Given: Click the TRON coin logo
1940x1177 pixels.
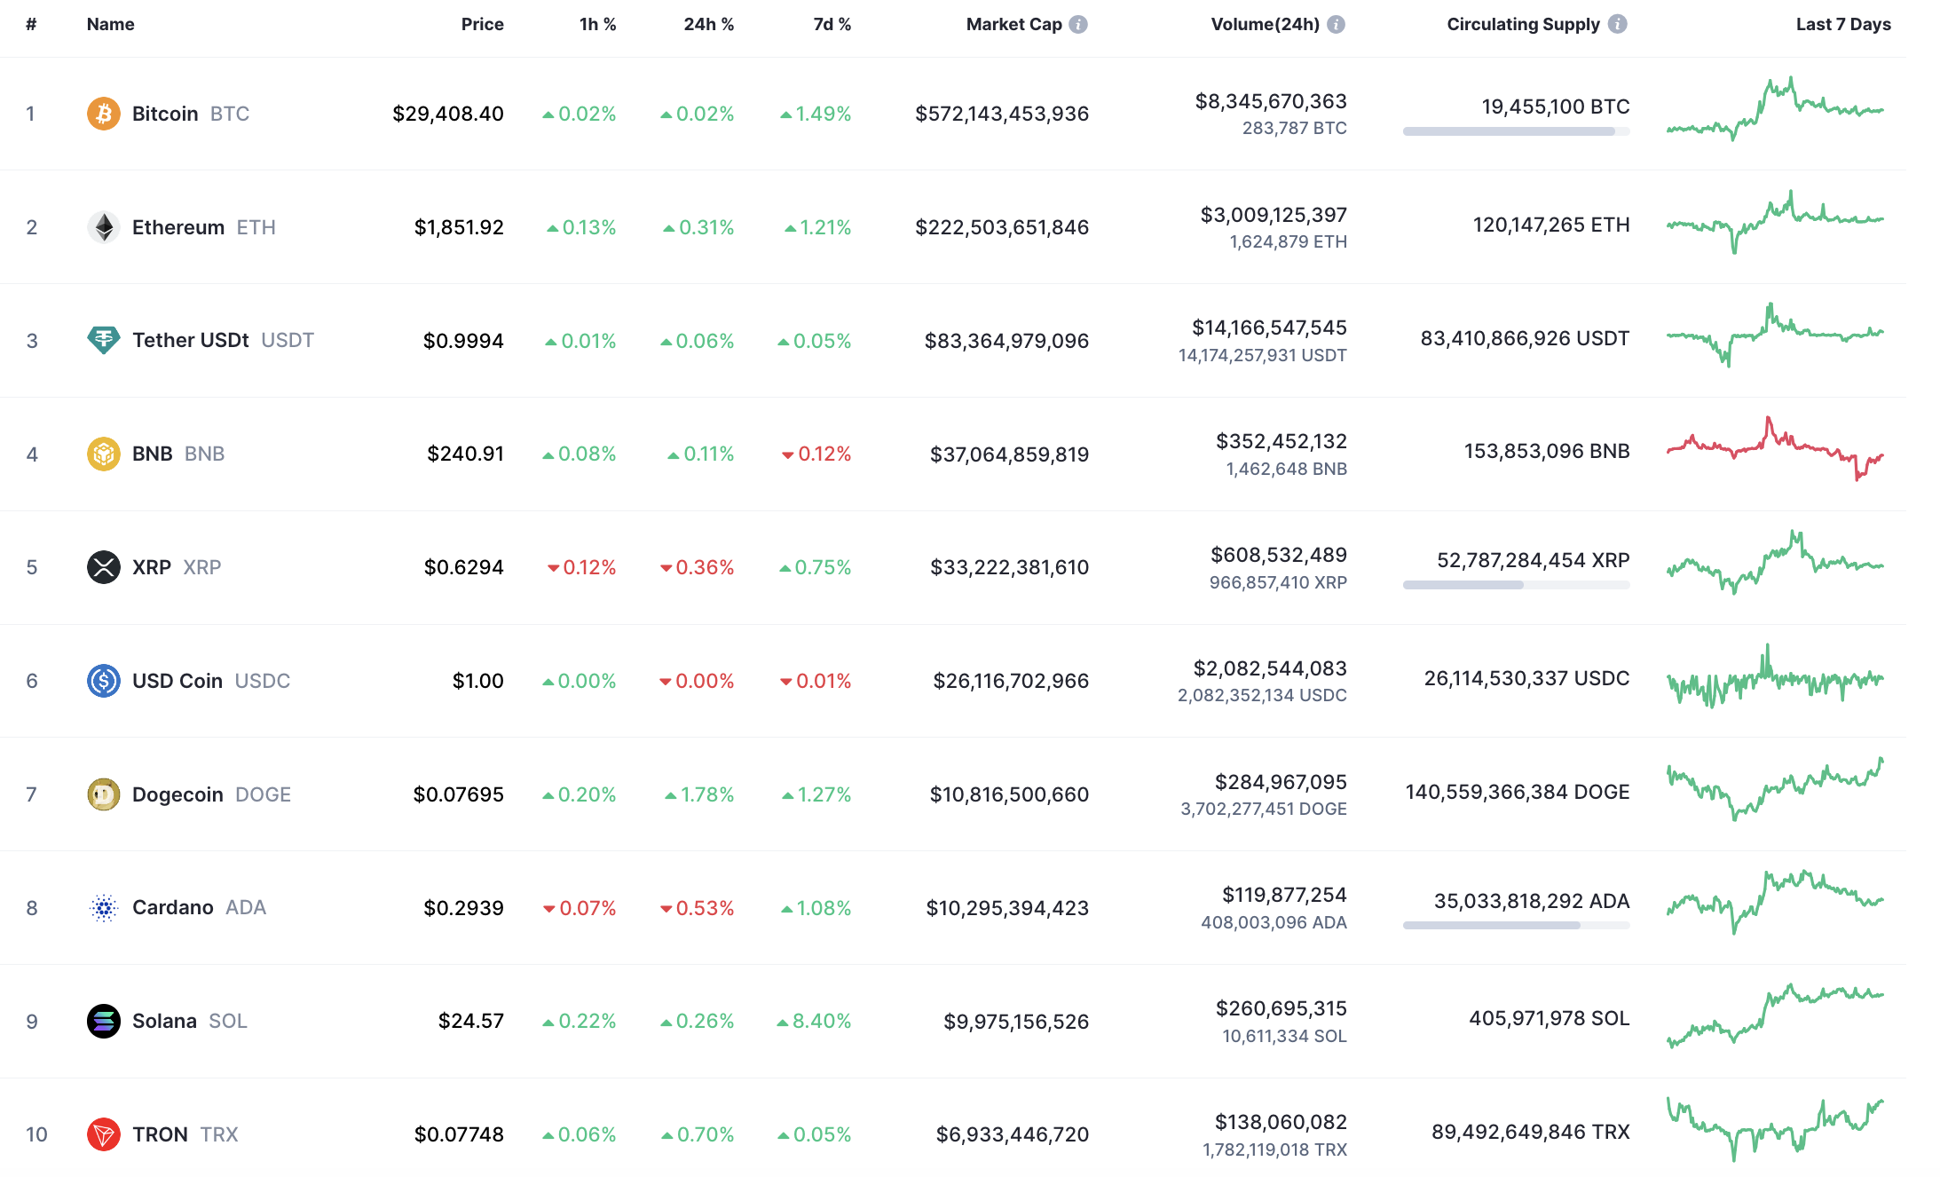Looking at the screenshot, I should pyautogui.click(x=104, y=1134).
